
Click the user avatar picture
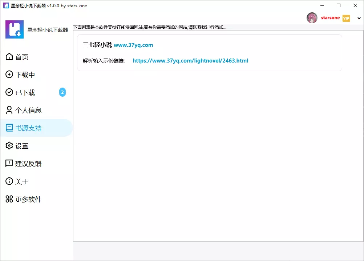coord(312,18)
